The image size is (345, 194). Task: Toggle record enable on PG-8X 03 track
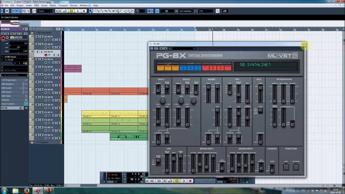coord(46,55)
